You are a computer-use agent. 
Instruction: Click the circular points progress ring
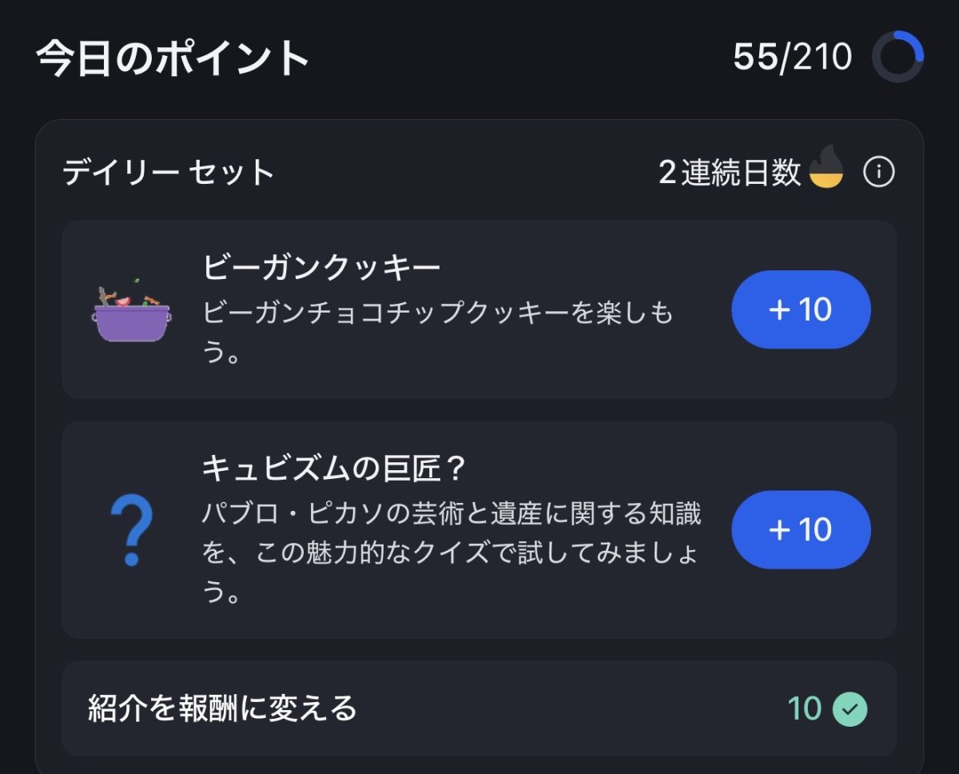pyautogui.click(x=897, y=57)
